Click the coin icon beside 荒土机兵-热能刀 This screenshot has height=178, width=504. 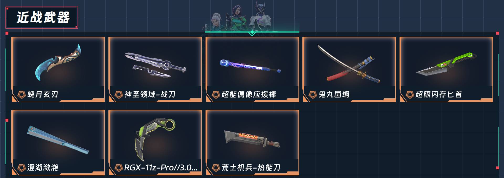tap(216, 168)
